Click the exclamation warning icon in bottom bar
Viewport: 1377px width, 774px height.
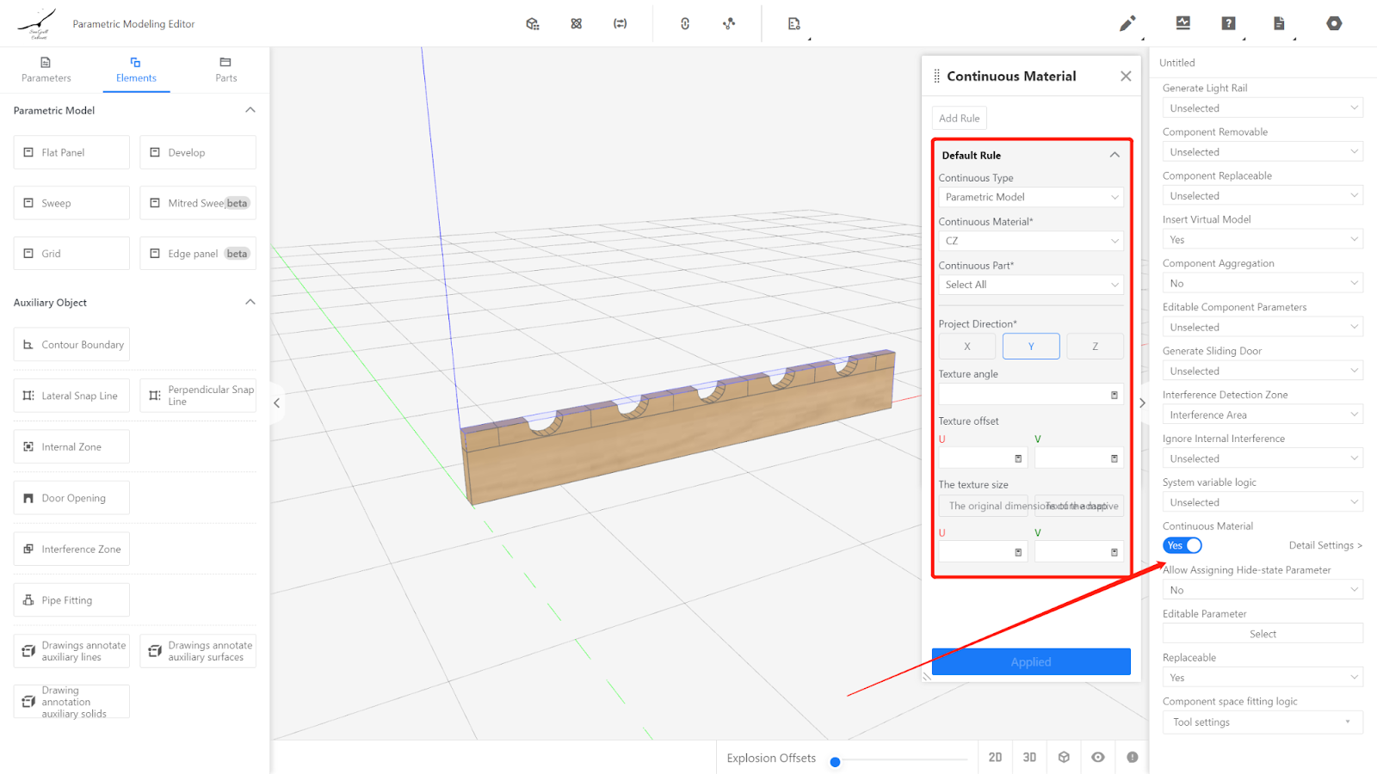1133,758
